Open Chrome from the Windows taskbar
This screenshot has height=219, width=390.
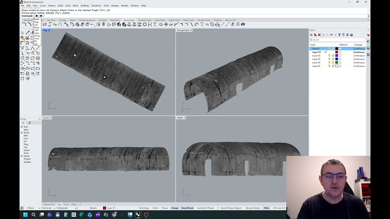coord(114,215)
